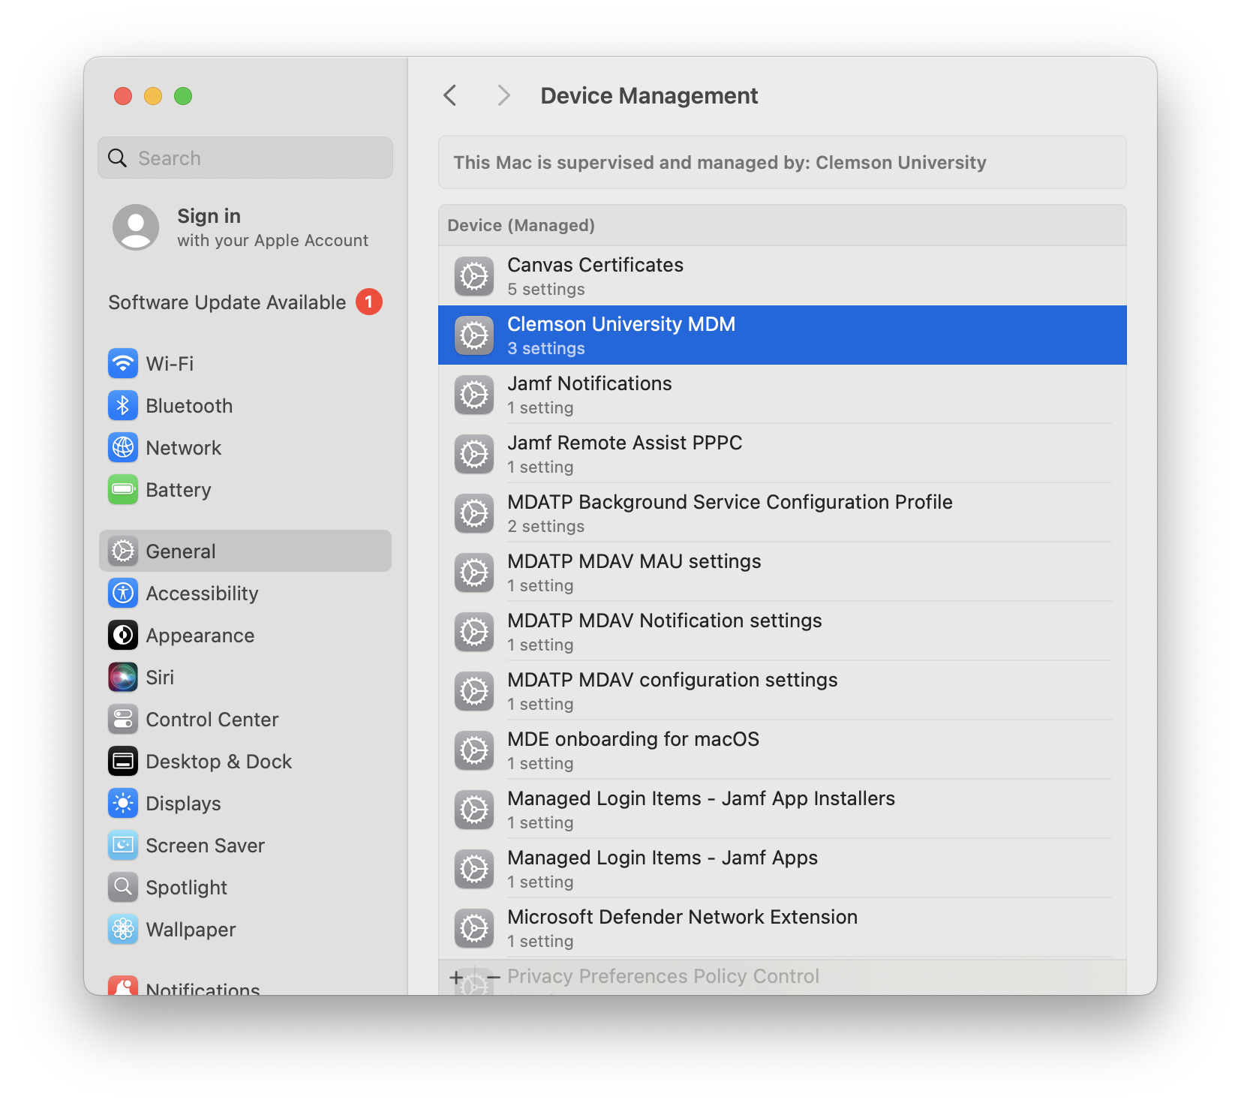Click the MDATP MDAV configuration settings icon

coord(474,691)
